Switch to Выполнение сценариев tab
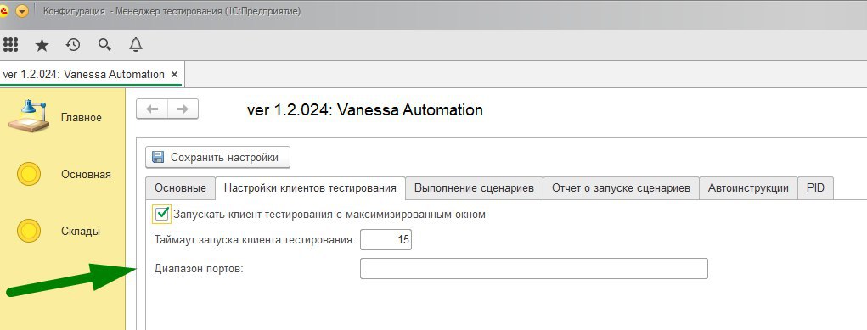867x330 pixels. [x=475, y=188]
